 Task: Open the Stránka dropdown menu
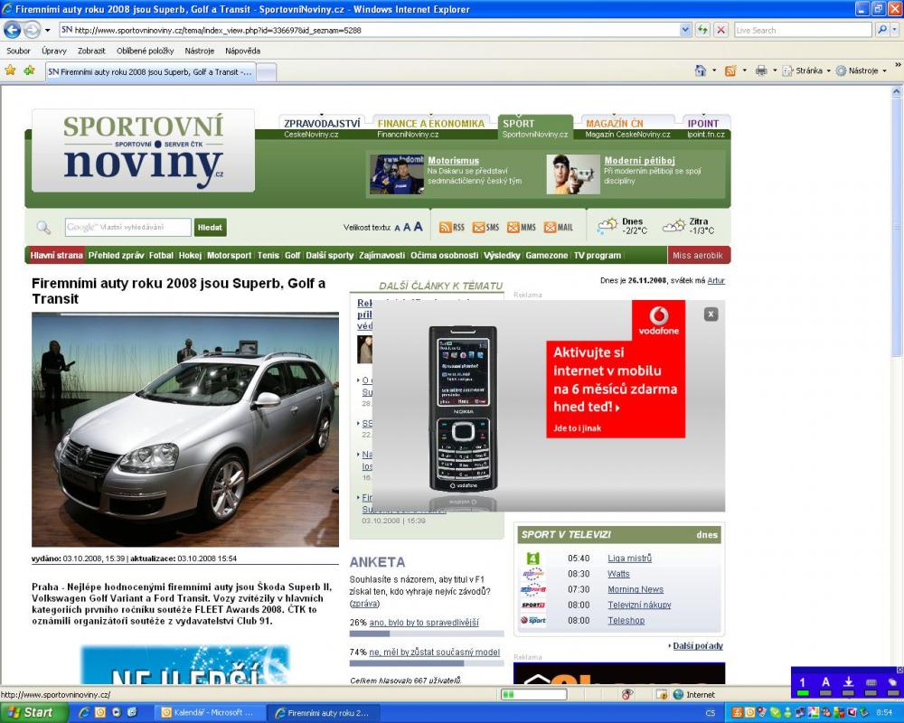point(806,70)
